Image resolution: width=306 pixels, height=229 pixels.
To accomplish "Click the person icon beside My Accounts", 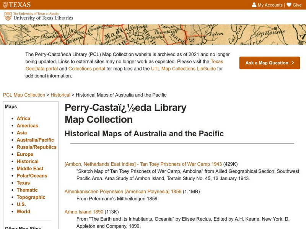I will [x=254, y=4].
